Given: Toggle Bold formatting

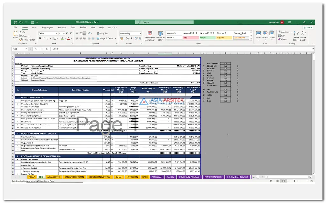Looking at the screenshot, I should [x=40, y=38].
